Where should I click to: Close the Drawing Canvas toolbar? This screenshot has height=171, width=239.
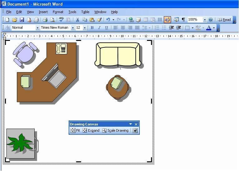pyautogui.click(x=136, y=124)
